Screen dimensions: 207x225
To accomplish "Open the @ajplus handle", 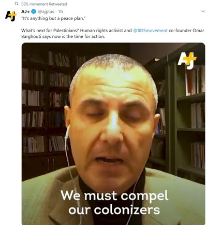I will pos(46,11).
